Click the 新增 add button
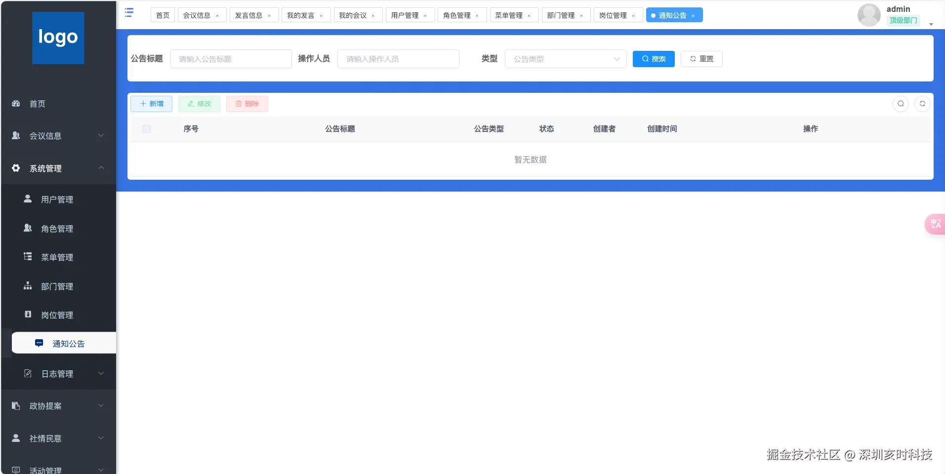Viewport: 945px width, 474px height. (x=151, y=104)
